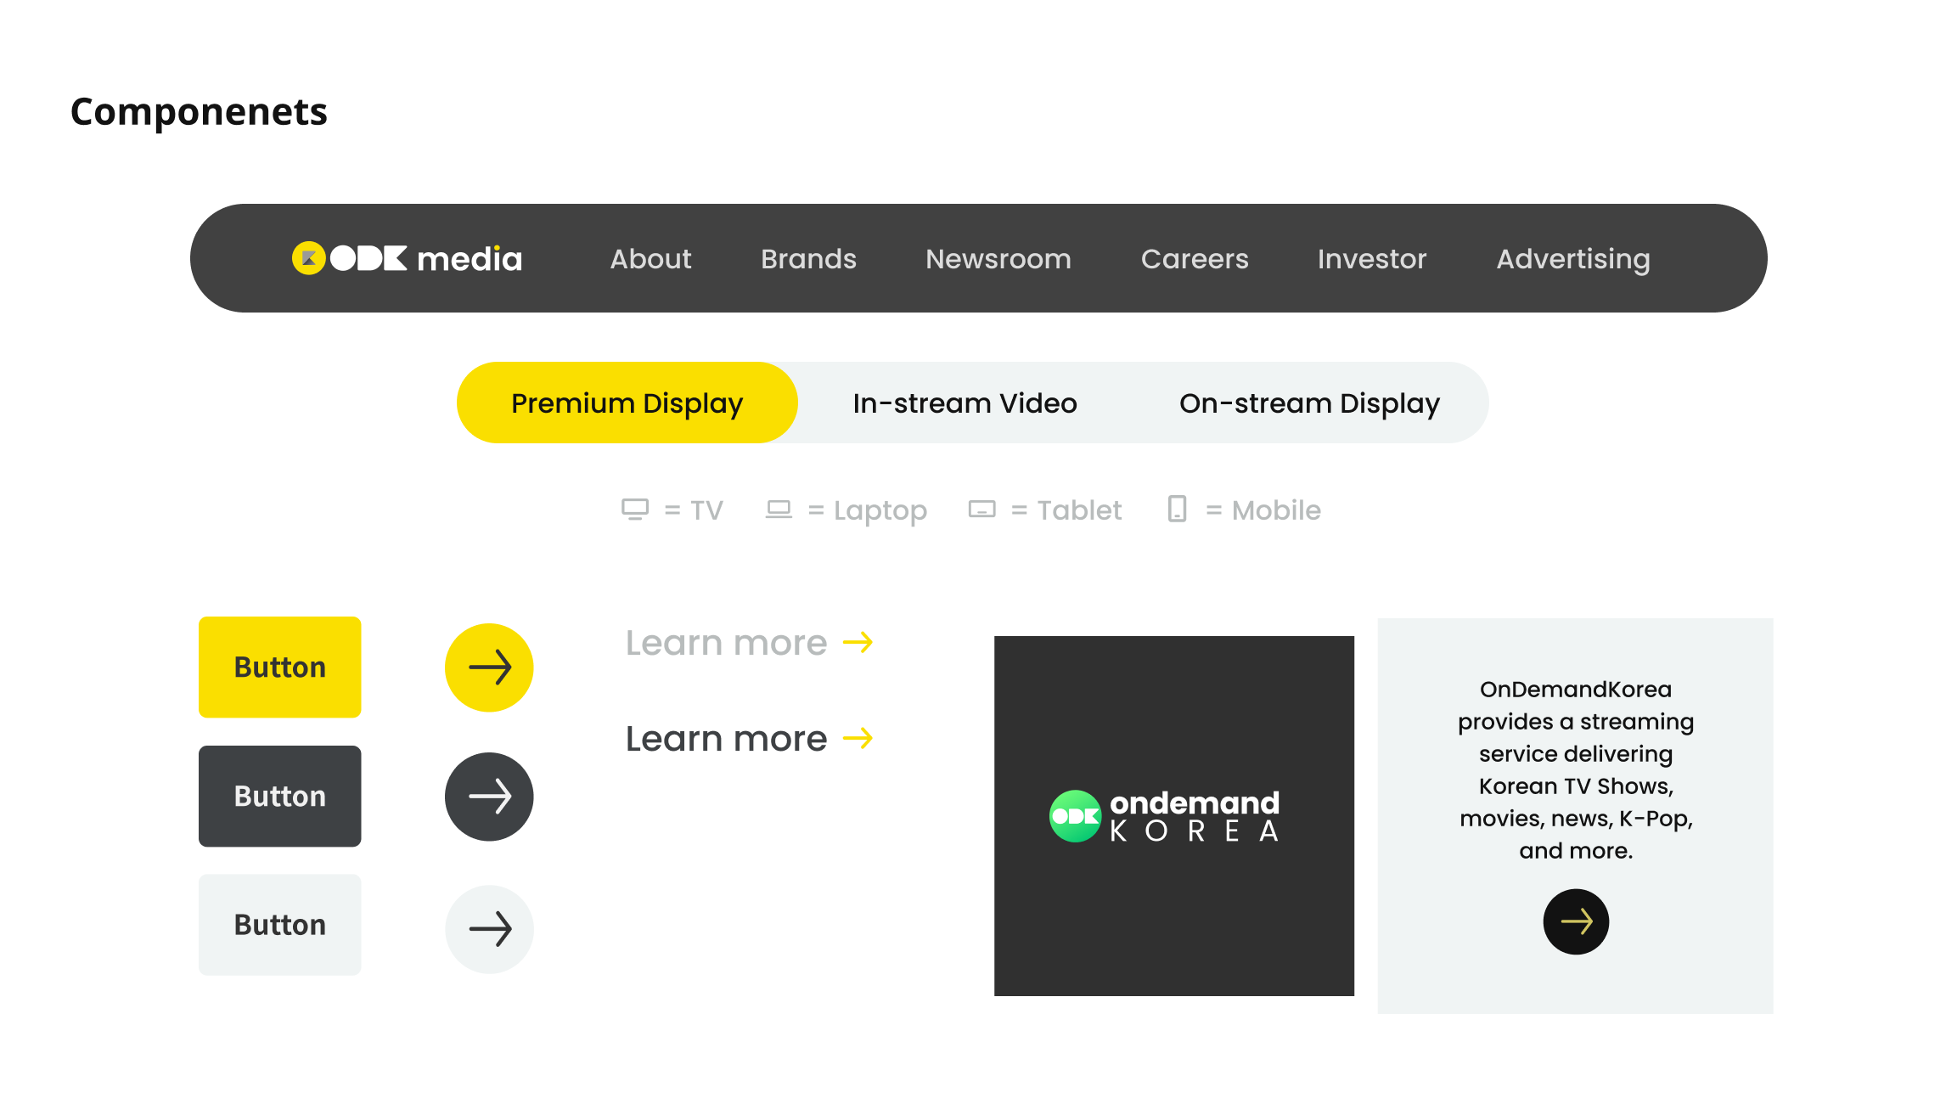
Task: Click the arrow beside gray Learn more
Action: (x=858, y=643)
